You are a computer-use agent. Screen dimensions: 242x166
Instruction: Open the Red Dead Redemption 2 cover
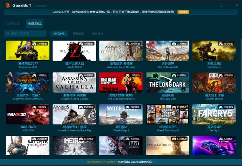coord(121,82)
